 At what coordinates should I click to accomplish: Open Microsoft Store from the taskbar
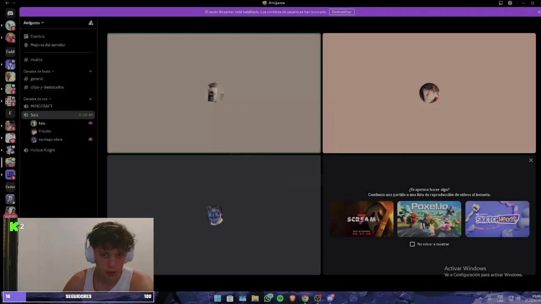coord(230,299)
